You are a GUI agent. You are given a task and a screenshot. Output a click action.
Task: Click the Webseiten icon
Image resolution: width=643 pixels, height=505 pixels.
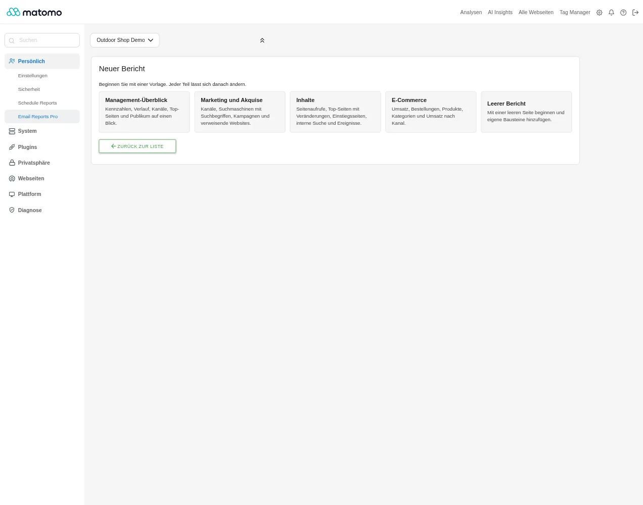pyautogui.click(x=12, y=179)
